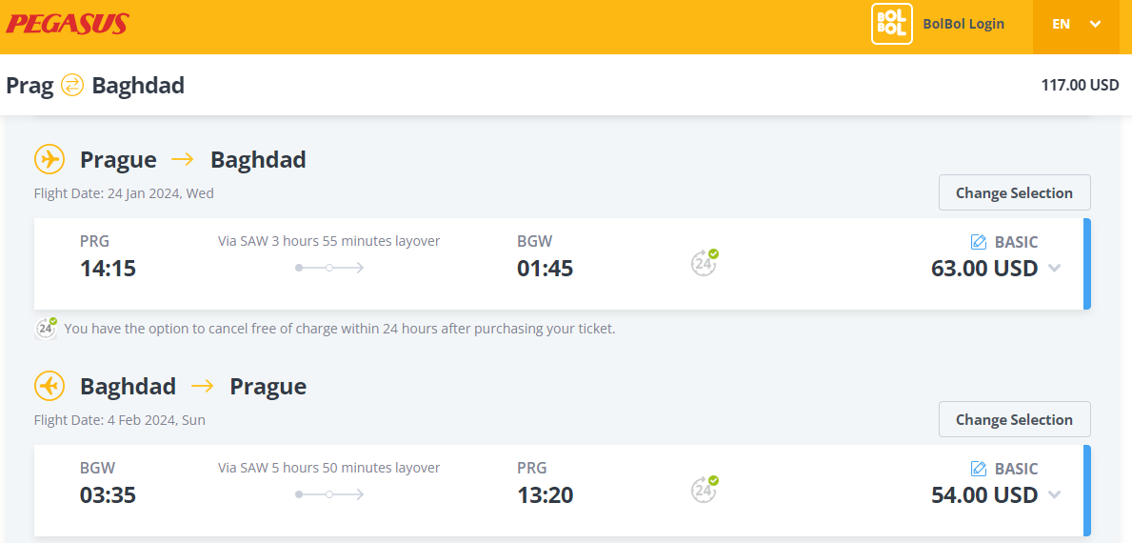This screenshot has height=543, width=1132.
Task: Click the Pegasus logo
Action: [x=68, y=24]
